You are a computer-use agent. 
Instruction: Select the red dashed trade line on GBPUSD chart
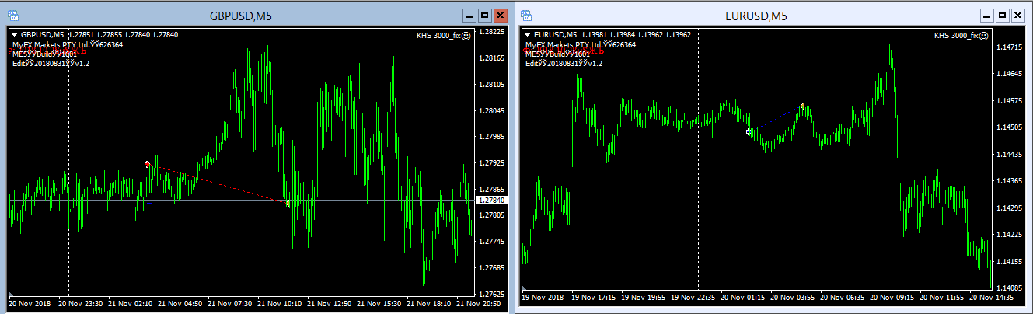[x=218, y=183]
